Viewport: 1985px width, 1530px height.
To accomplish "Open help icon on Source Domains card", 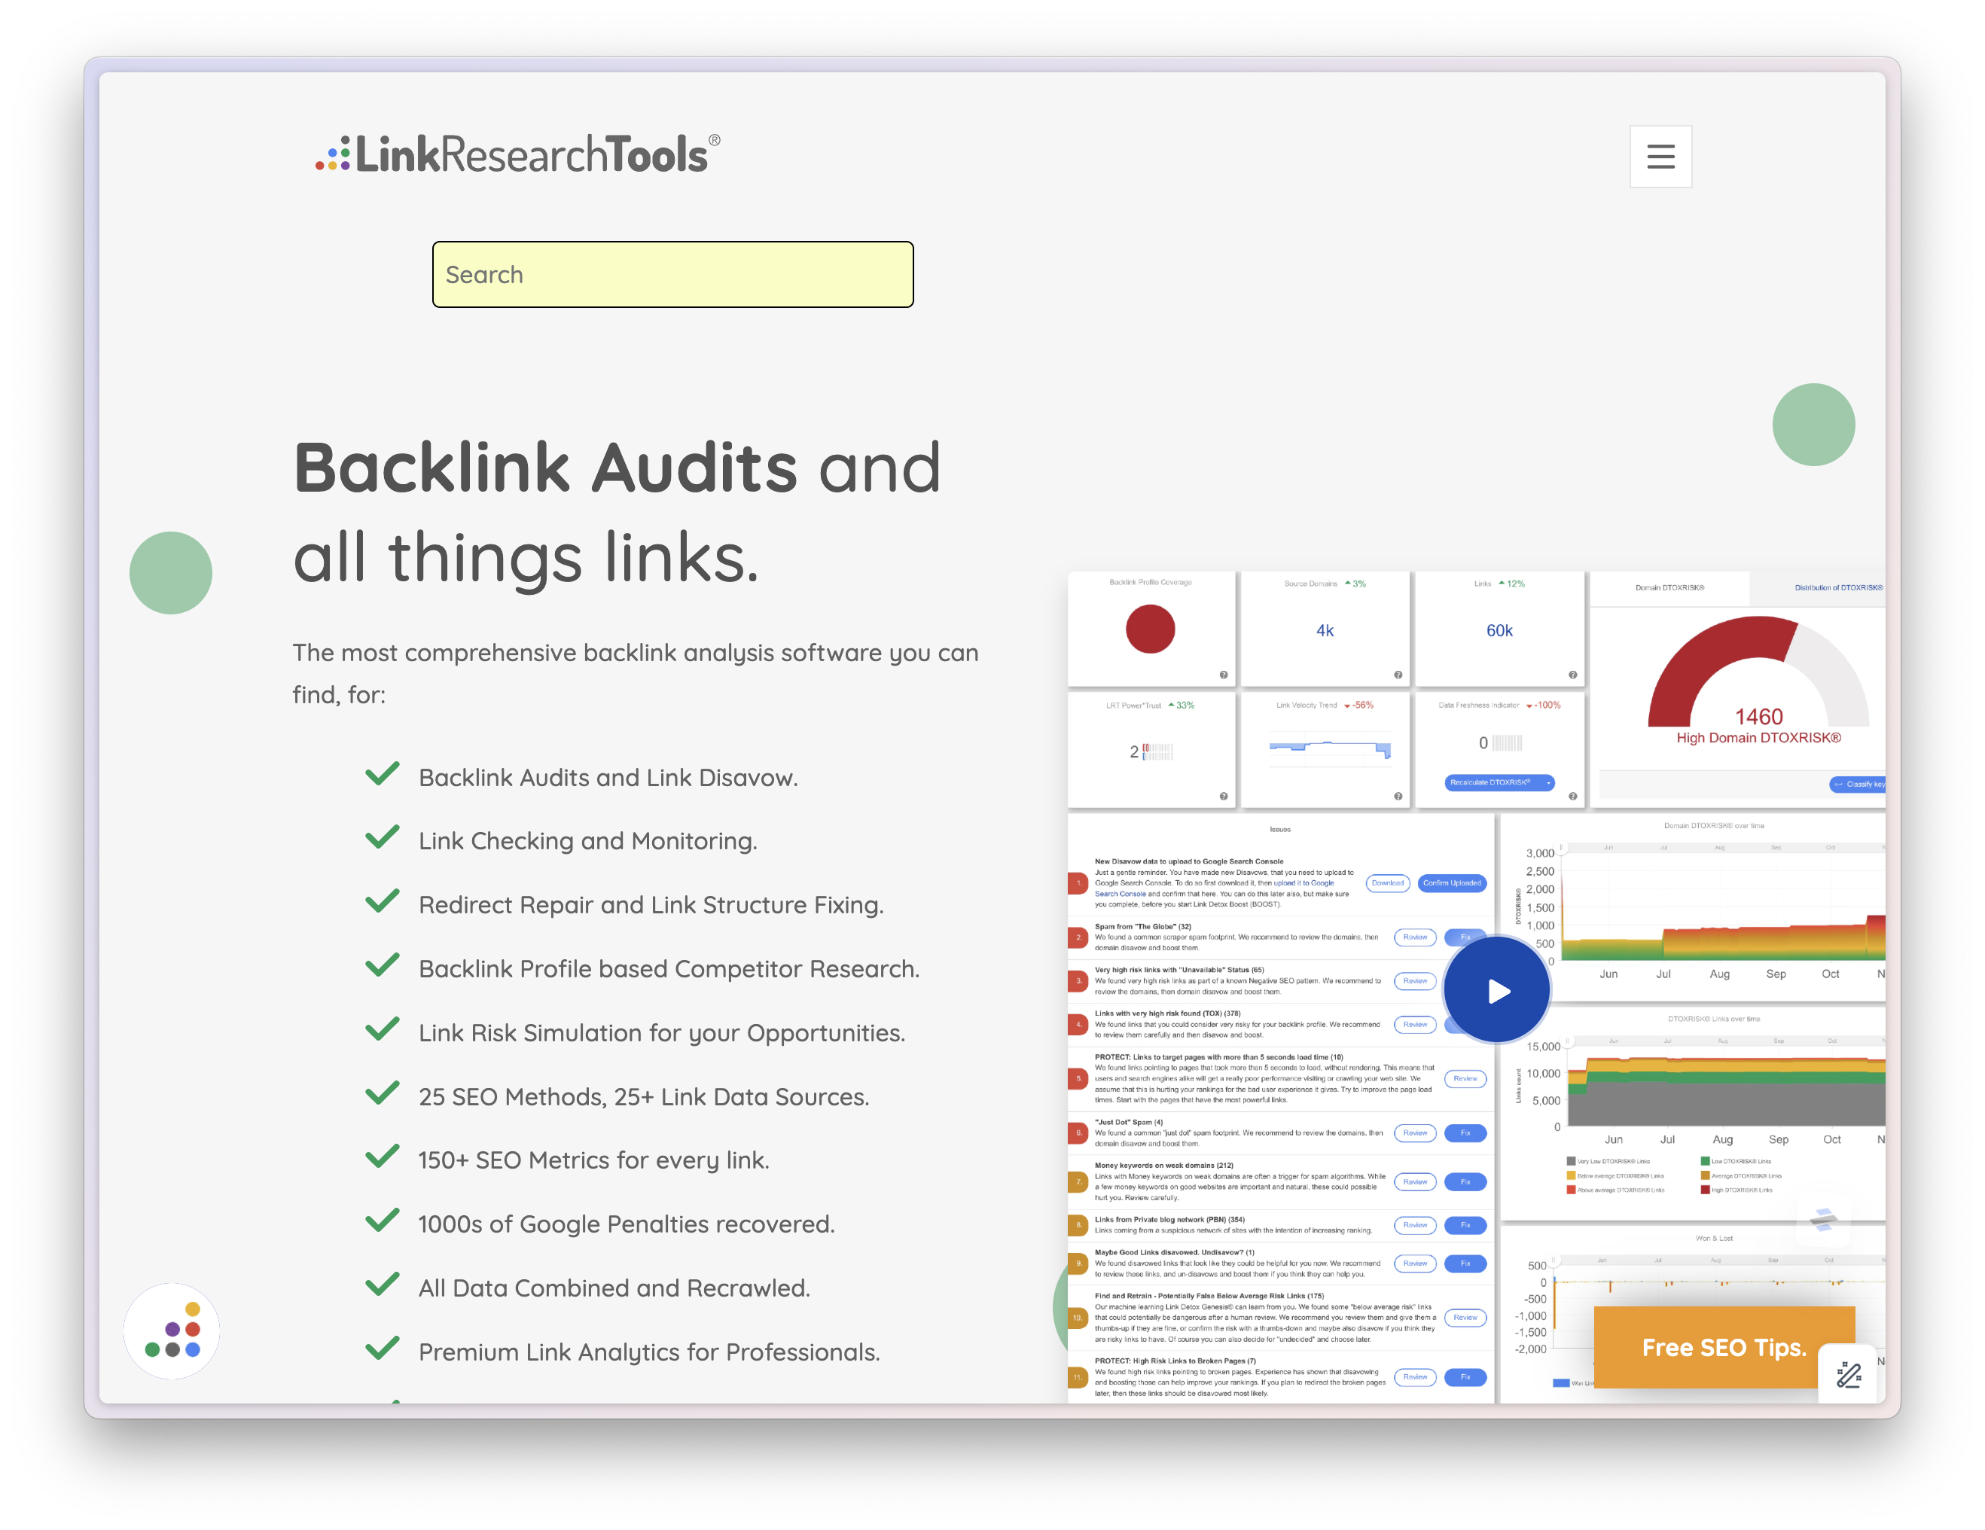I will [1398, 675].
